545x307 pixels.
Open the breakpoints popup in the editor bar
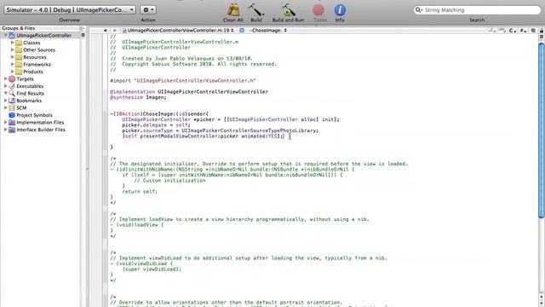[502, 31]
